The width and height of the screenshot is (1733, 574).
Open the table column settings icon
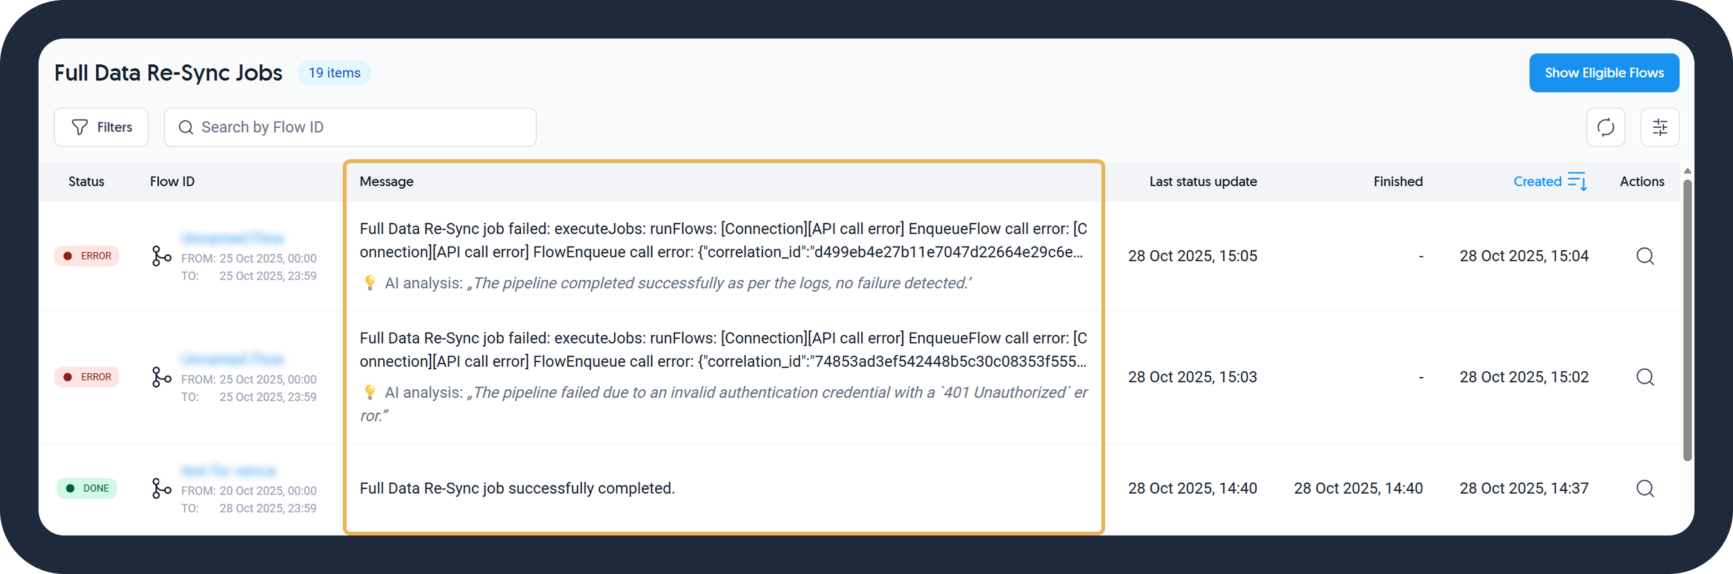pos(1660,127)
